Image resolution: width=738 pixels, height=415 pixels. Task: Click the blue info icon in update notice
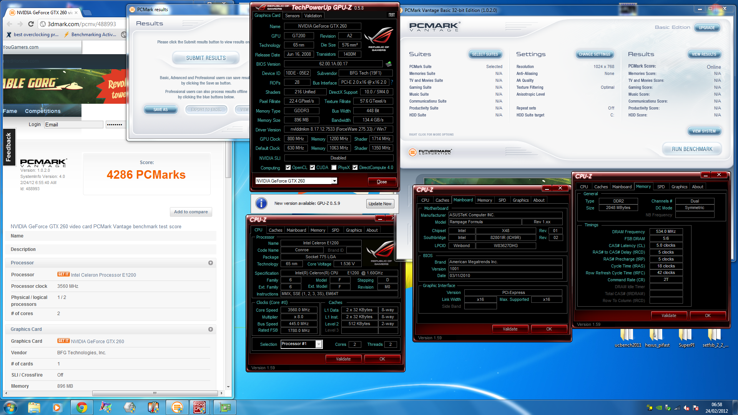[261, 203]
